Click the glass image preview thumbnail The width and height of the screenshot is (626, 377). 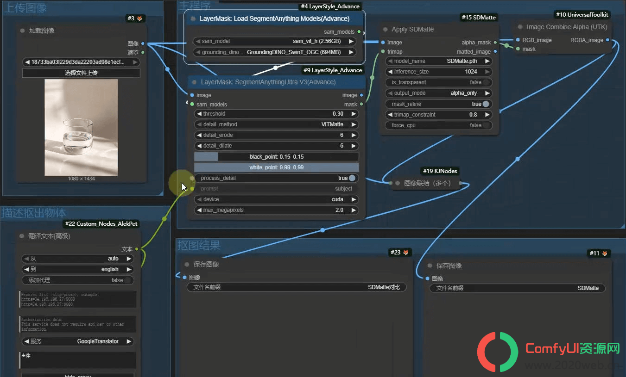[x=81, y=127]
